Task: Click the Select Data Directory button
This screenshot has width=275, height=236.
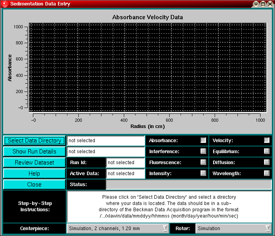Action: 34,141
